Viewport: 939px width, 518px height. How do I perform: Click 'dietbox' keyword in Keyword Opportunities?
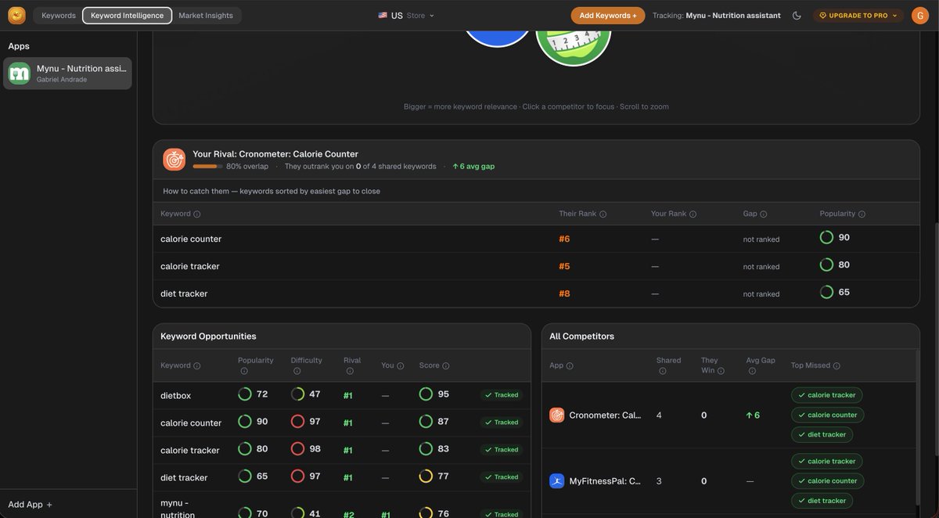pyautogui.click(x=175, y=396)
